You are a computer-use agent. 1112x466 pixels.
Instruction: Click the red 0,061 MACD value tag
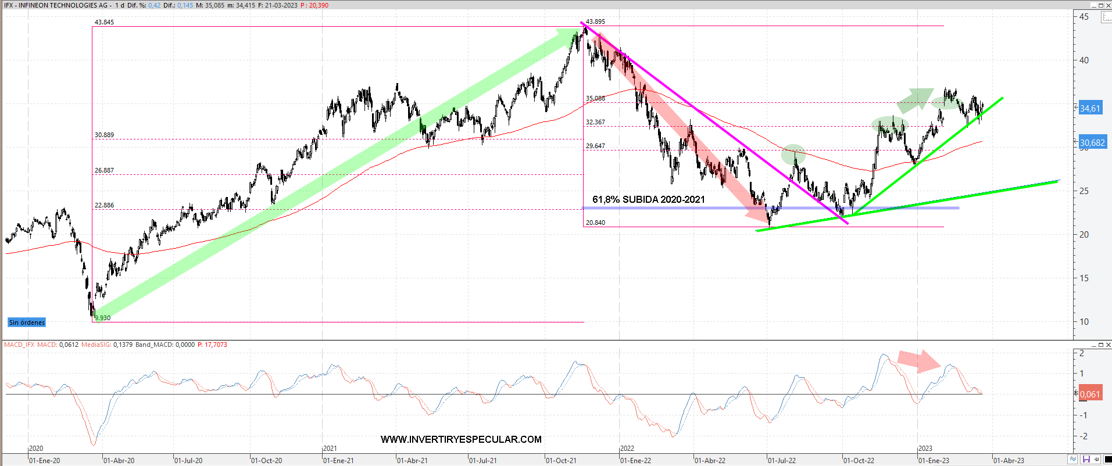click(1090, 394)
